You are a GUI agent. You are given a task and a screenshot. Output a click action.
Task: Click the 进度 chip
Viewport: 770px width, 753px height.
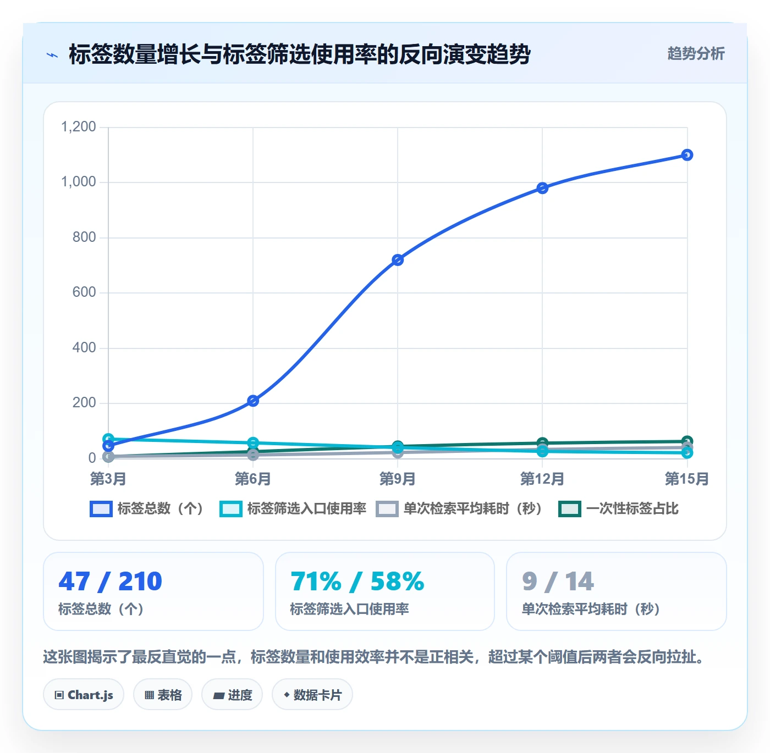click(x=232, y=695)
